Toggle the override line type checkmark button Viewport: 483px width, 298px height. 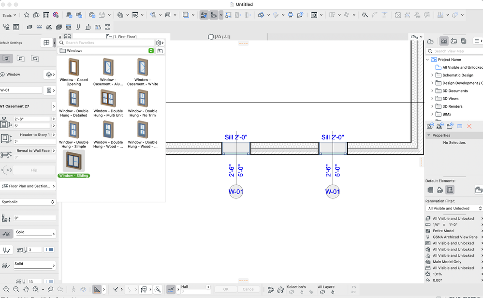click(6, 234)
